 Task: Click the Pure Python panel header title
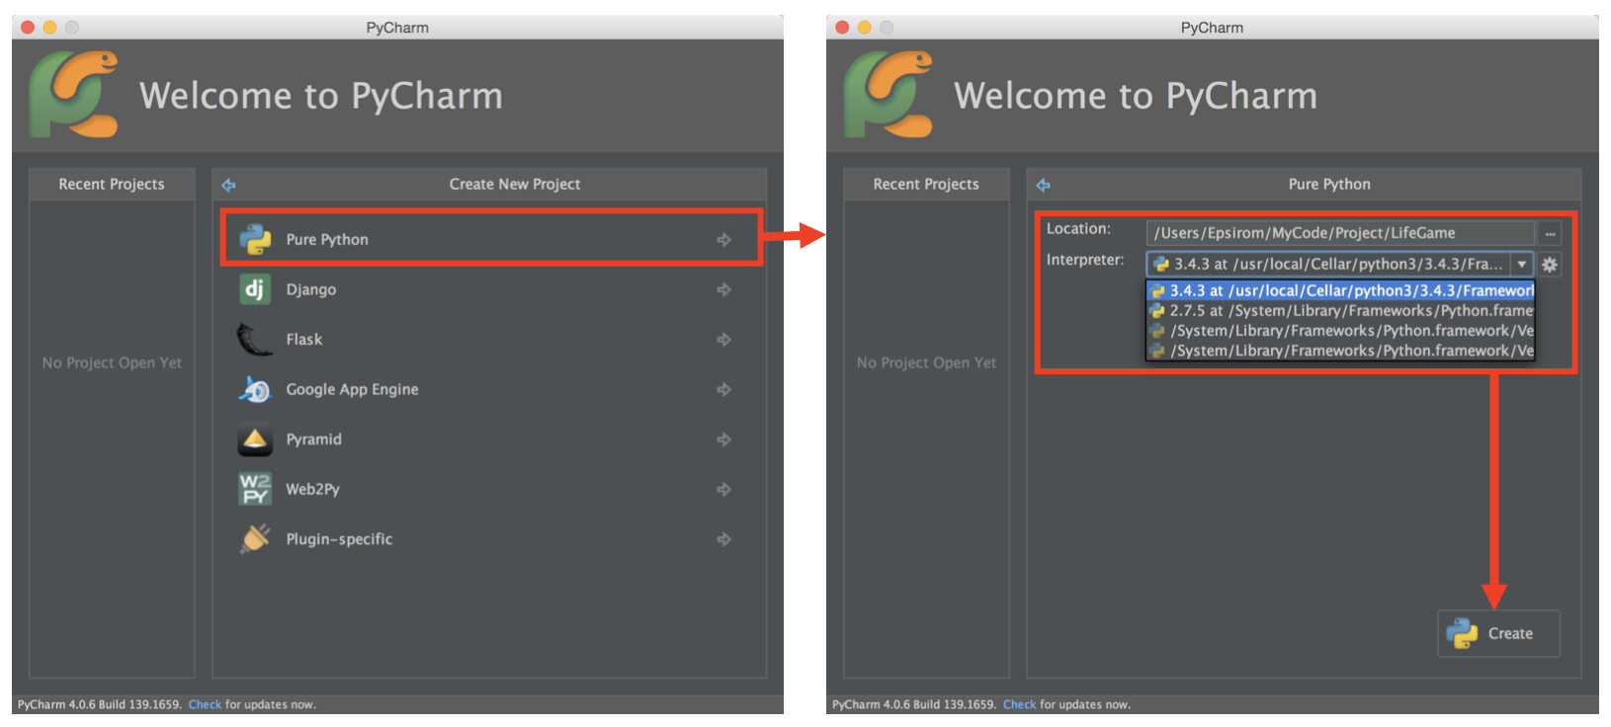point(1329,184)
